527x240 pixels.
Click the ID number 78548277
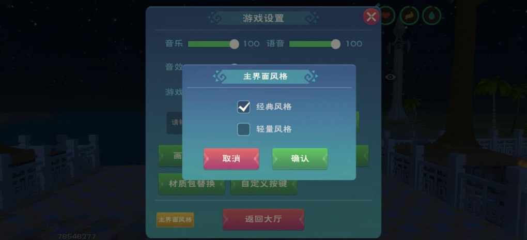point(77,236)
